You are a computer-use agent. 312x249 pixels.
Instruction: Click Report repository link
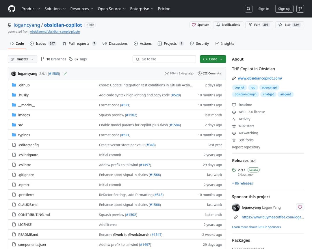click(x=246, y=147)
